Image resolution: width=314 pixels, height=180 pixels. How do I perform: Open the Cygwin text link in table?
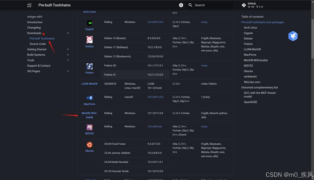90,29
